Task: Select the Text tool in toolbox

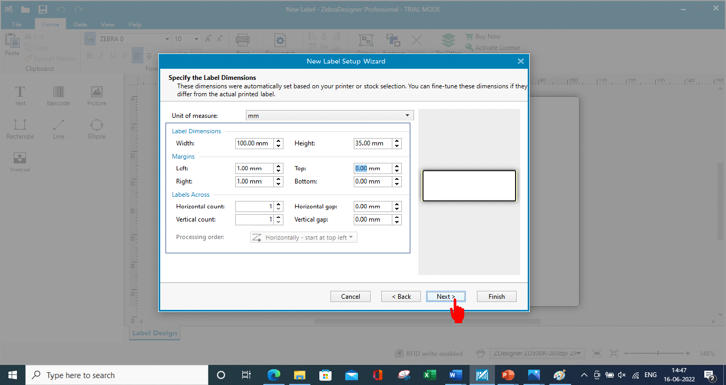Action: pos(20,96)
